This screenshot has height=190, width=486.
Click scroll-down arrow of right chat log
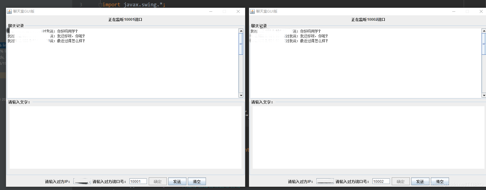click(x=484, y=95)
